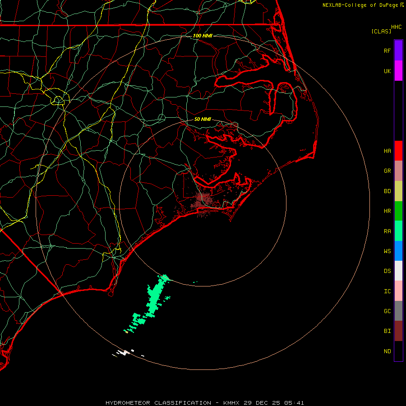Click the "RA" legend label
The height and width of the screenshot is (406, 406).
tap(387, 231)
